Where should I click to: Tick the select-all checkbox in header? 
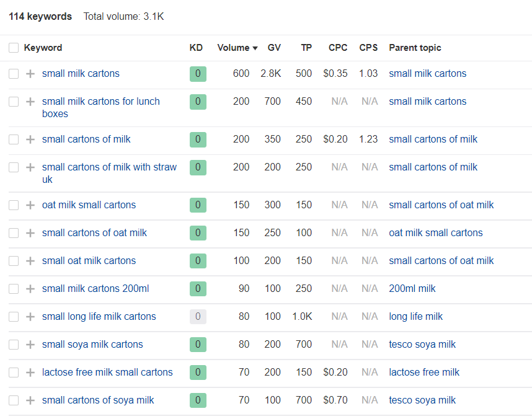point(14,48)
